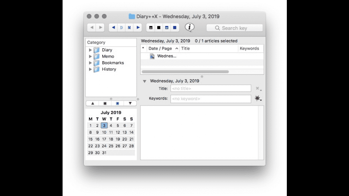Click the calendar blue today button
Screen dimensions: 349x196
click(118, 103)
